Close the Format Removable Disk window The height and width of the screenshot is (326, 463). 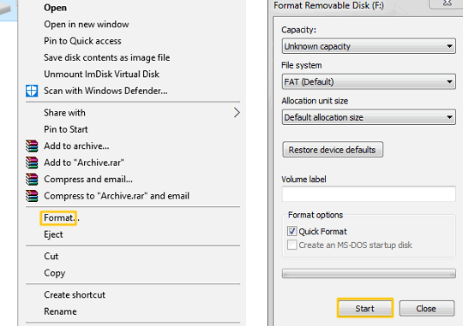(x=448, y=3)
